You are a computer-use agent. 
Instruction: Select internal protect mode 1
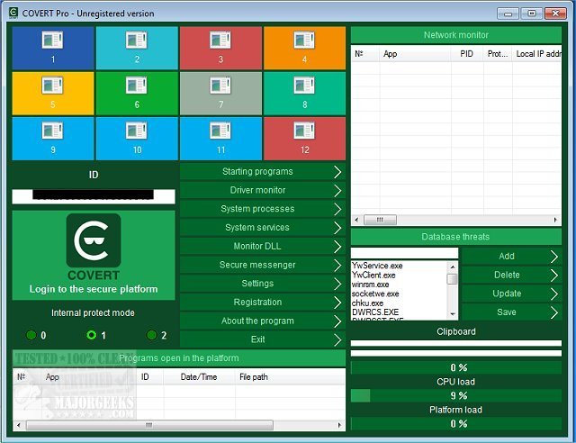click(x=91, y=335)
